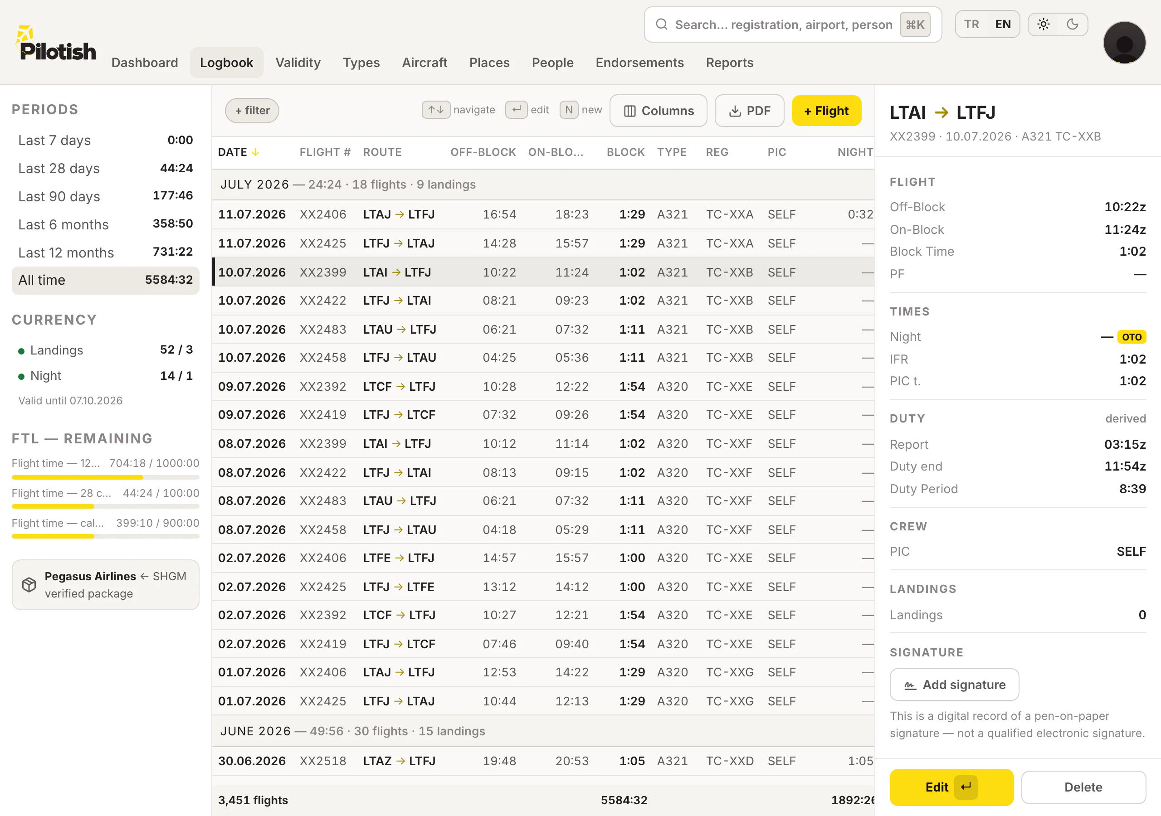This screenshot has height=816, width=1161.
Task: Delete the selected flight
Action: pos(1083,787)
